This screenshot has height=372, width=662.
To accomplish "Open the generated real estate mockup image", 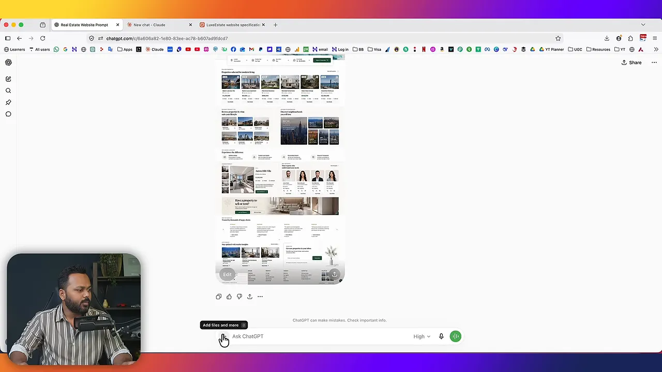I will coord(280,169).
